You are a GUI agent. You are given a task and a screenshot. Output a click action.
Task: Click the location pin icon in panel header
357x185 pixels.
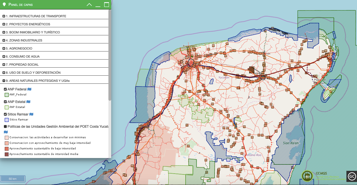click(x=4, y=4)
